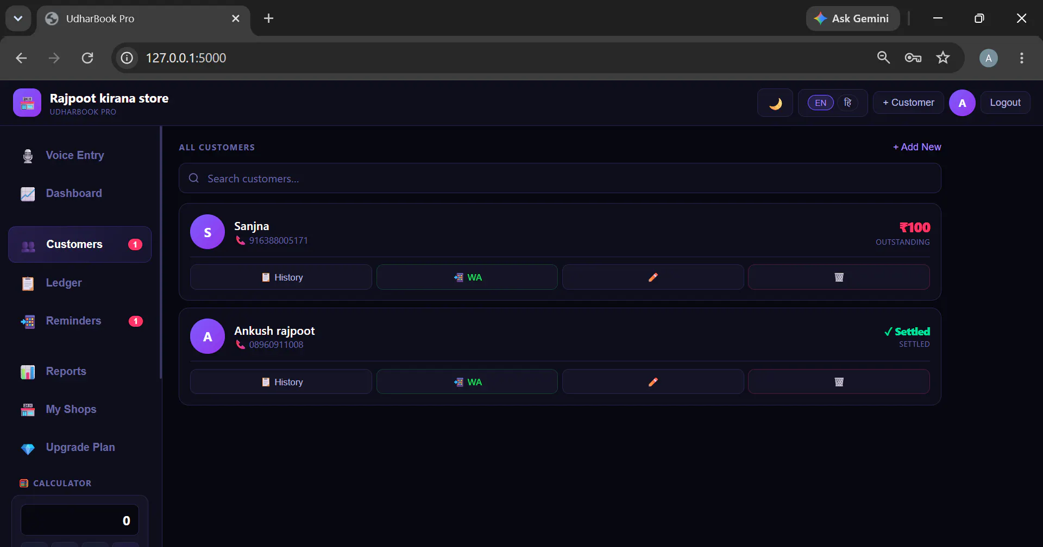
Task: Click Sanjna's avatar circle S
Action: 208,232
